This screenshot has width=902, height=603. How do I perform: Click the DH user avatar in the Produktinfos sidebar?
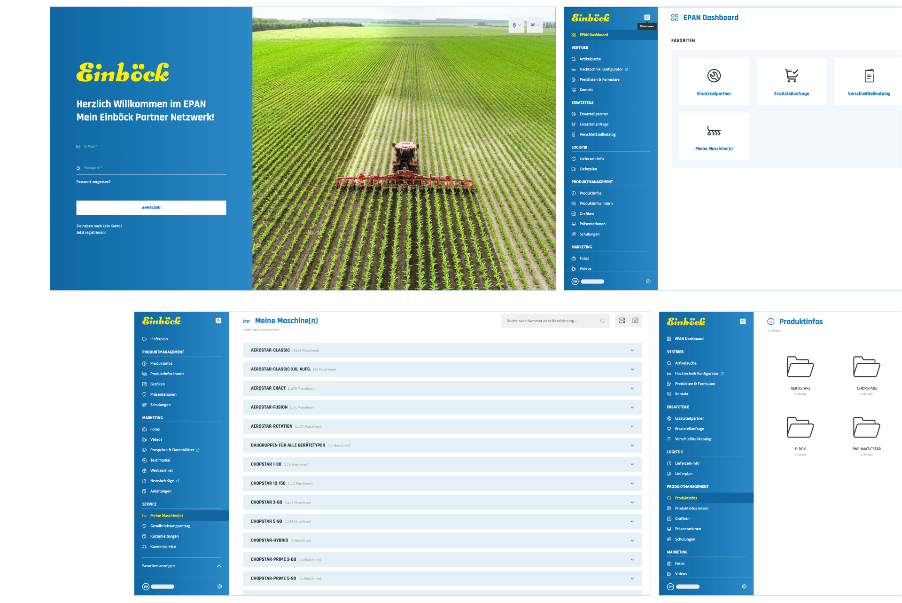coord(670,587)
